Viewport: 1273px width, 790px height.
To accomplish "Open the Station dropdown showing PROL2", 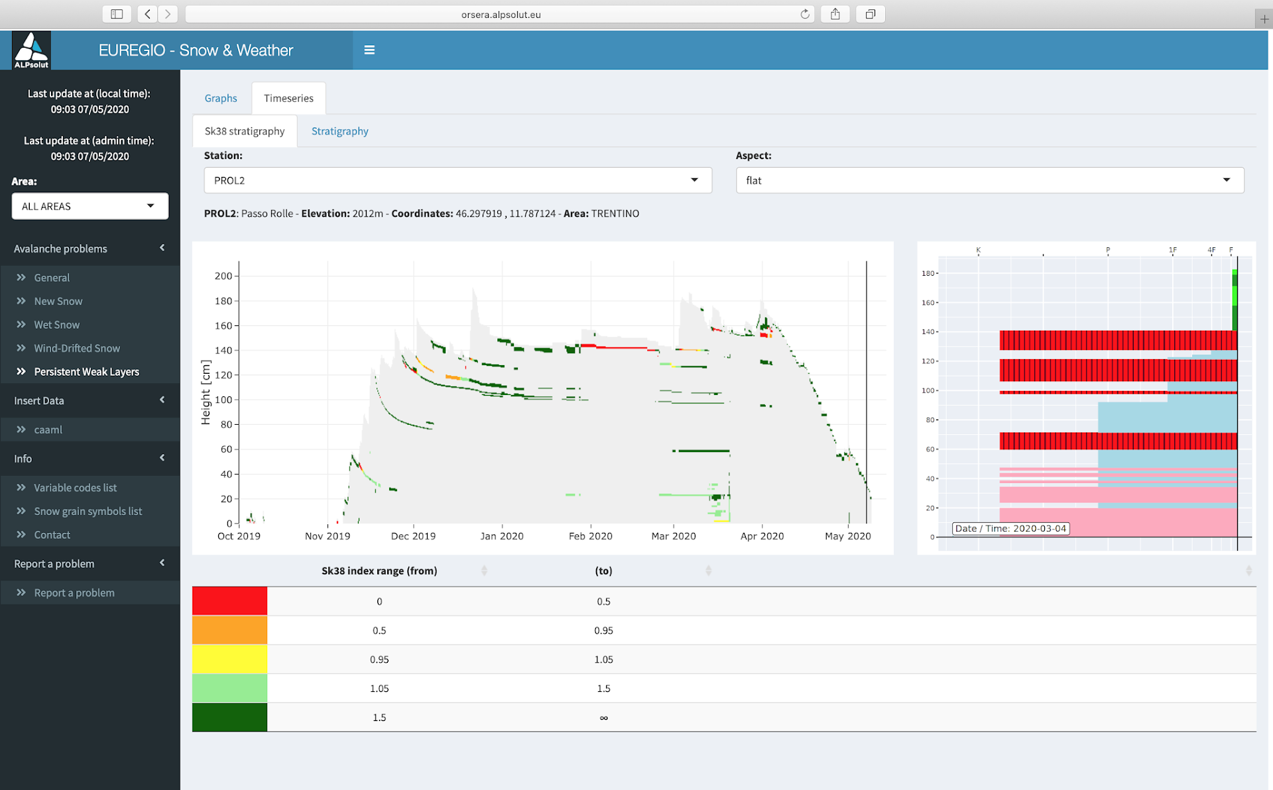I will pos(457,180).
